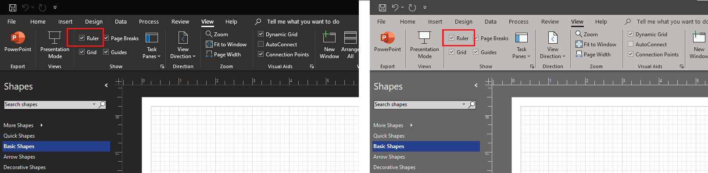Click Save icon in right gray window

point(383,7)
